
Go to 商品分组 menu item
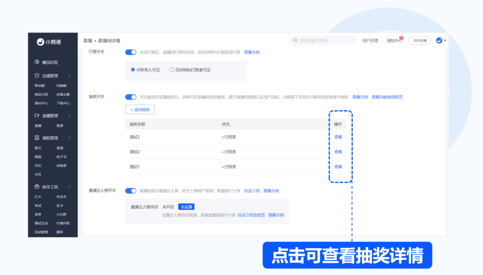pos(41,95)
